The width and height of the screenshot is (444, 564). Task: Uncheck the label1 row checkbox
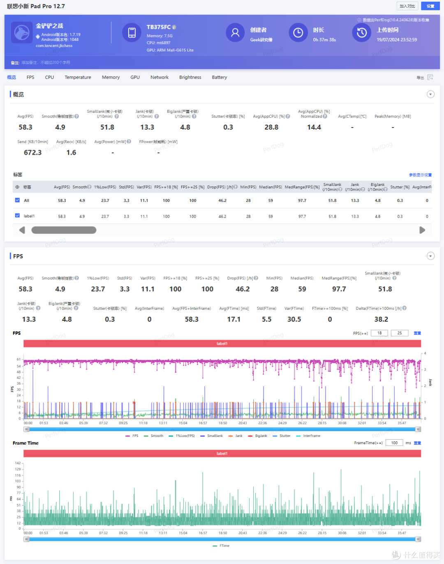[x=17, y=216]
